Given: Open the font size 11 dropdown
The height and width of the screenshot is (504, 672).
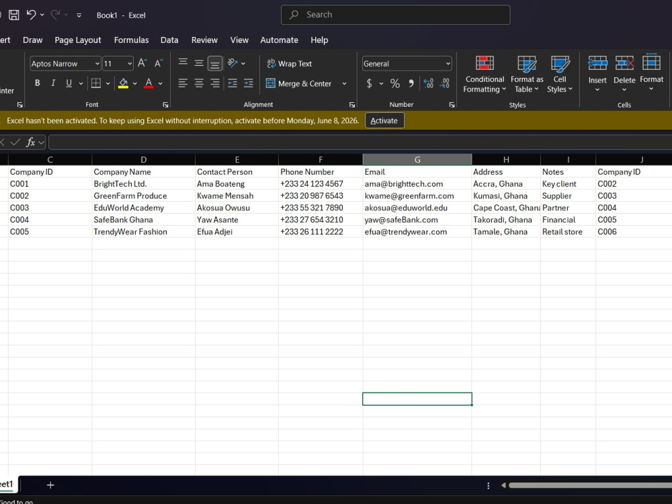Looking at the screenshot, I should [130, 63].
